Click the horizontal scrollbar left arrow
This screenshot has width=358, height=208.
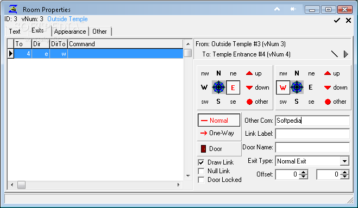point(12,185)
